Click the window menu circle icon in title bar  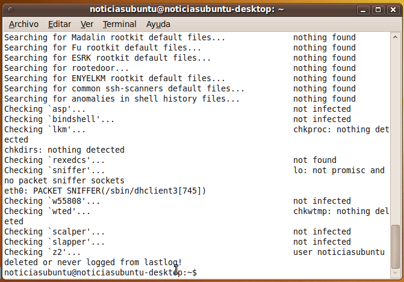tap(11, 10)
